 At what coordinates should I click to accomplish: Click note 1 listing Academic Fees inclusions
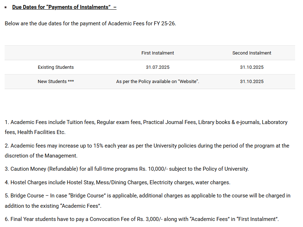(x=146, y=122)
